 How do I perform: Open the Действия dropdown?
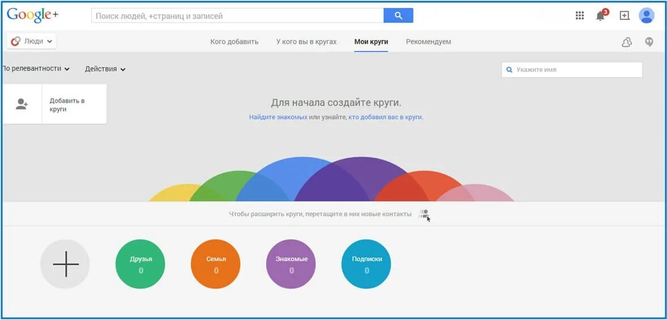point(105,69)
